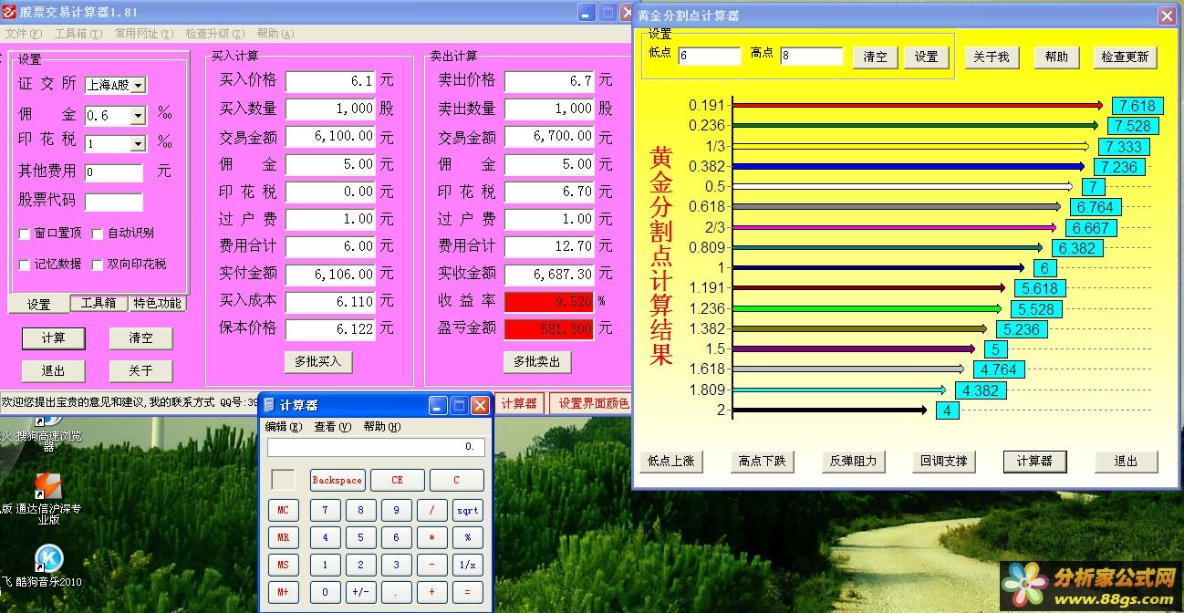This screenshot has width=1184, height=613.
Task: Click the 反弹阻力 button
Action: click(x=853, y=462)
